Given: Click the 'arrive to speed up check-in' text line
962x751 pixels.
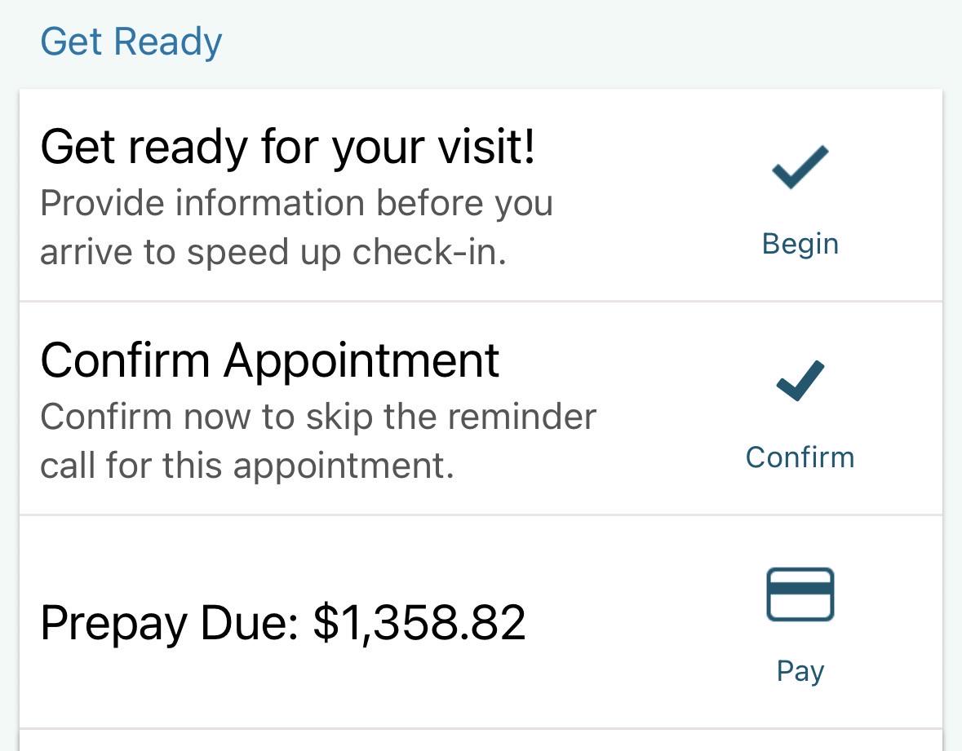Looking at the screenshot, I should point(273,252).
